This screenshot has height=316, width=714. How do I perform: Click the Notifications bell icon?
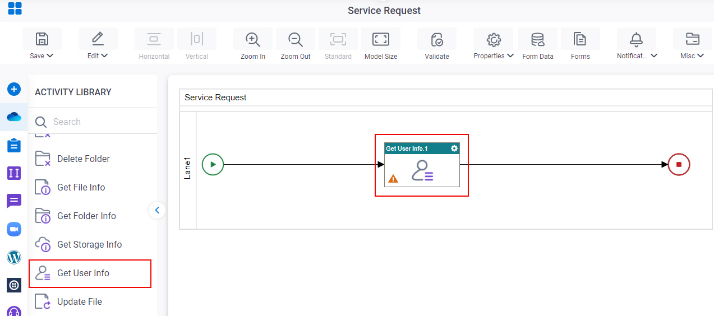click(x=636, y=39)
